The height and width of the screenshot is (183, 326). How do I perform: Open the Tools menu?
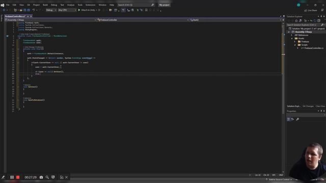point(80,5)
